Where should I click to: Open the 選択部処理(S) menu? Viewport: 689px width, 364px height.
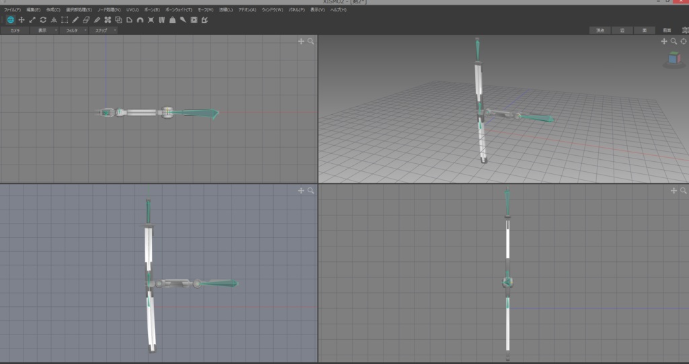pyautogui.click(x=79, y=9)
